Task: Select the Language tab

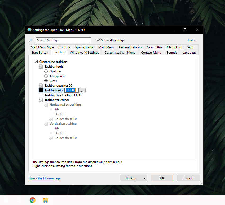Action: coord(189,53)
